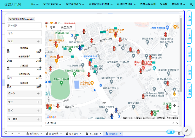Grab left handle of slider starting at 60
Image resolution: width=195 pixels, height=138 pixels.
click(8, 50)
